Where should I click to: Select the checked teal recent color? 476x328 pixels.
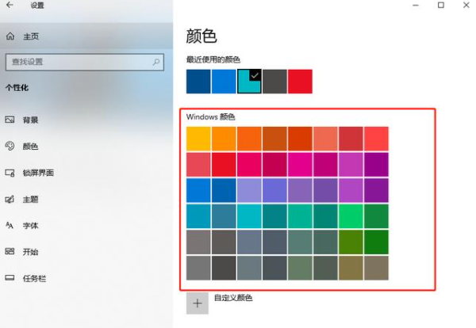tap(249, 81)
